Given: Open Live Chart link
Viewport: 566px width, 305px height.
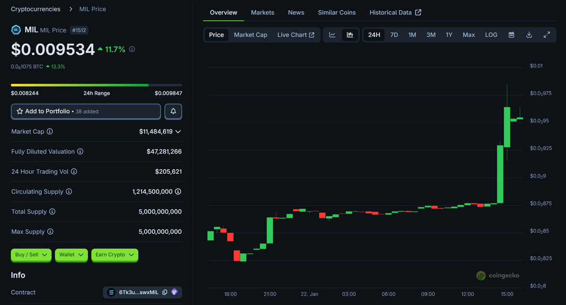Looking at the screenshot, I should (x=296, y=35).
